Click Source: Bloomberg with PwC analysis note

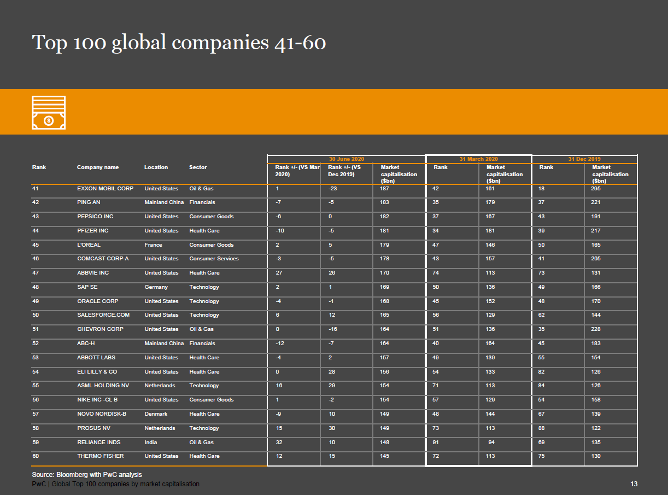(x=87, y=475)
